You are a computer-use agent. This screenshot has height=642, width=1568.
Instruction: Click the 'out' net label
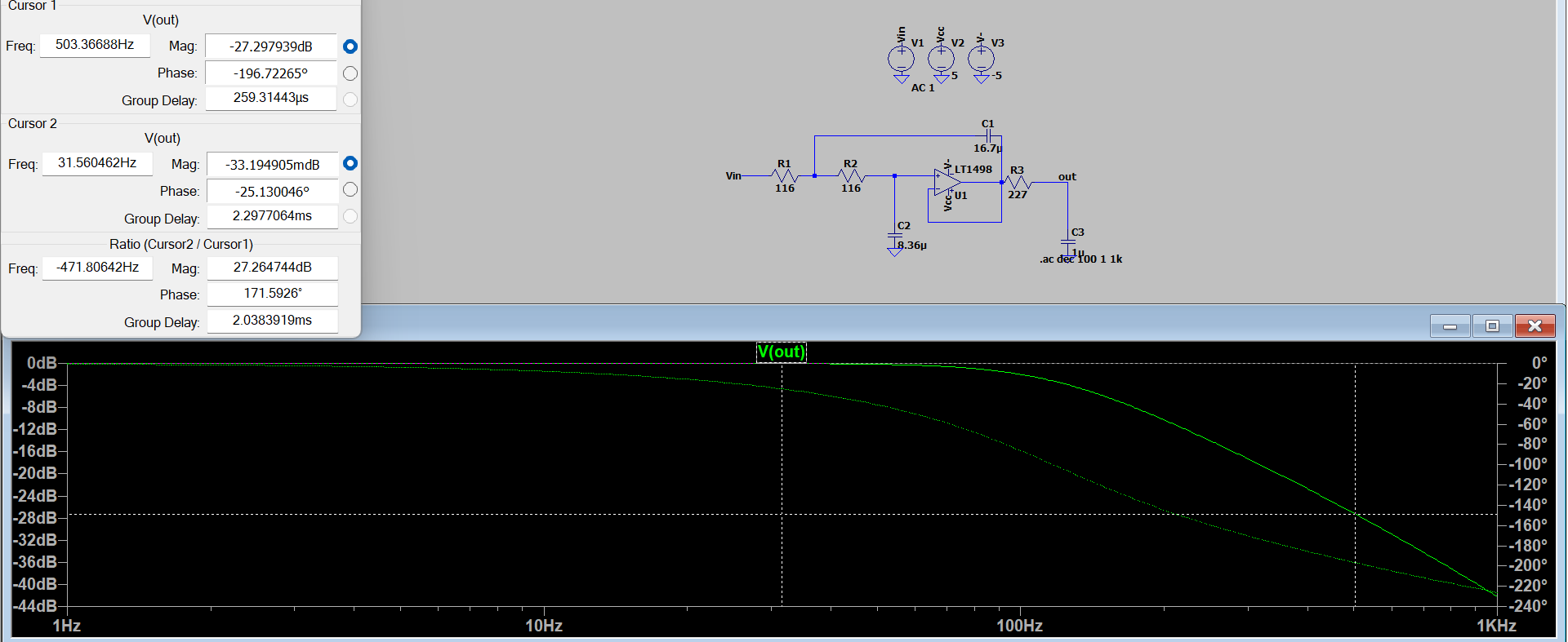tap(1067, 176)
